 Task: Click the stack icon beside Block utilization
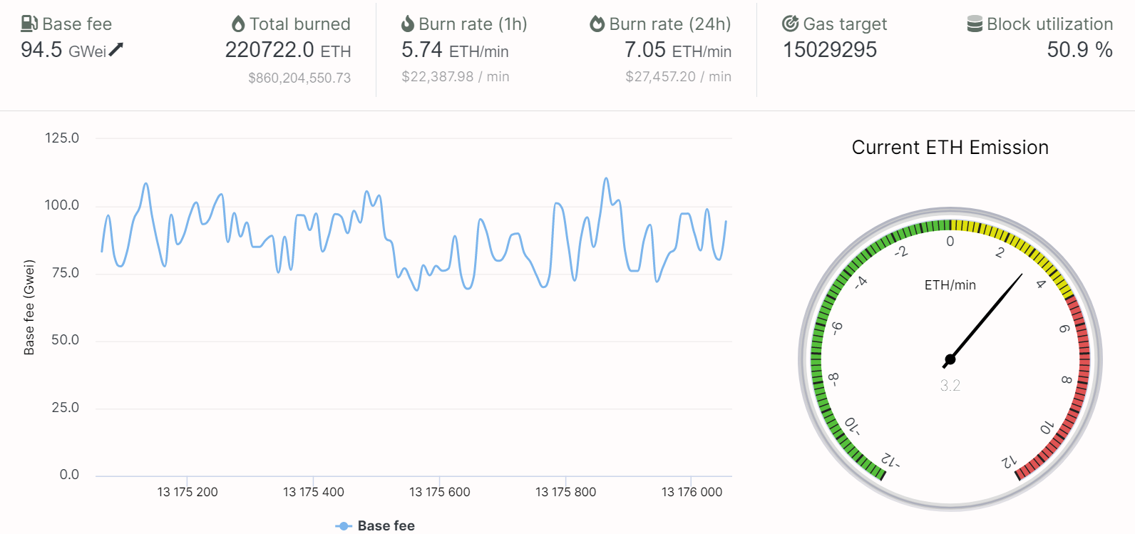pyautogui.click(x=975, y=24)
